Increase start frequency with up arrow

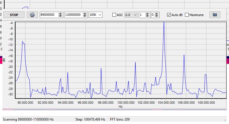coord(60,13)
